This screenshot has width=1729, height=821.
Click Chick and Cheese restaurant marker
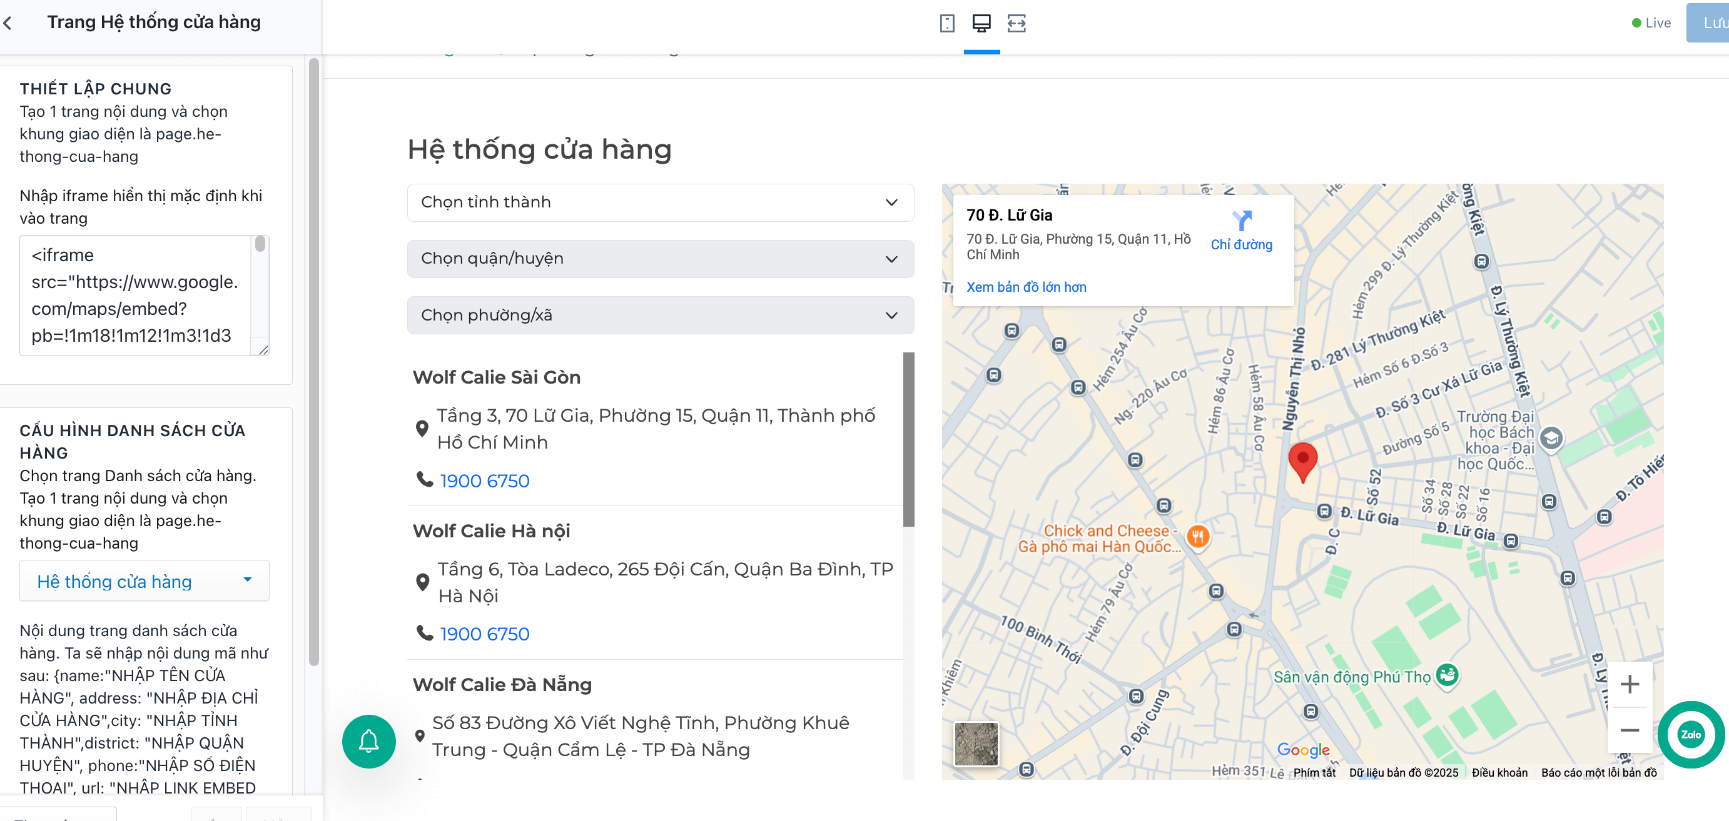point(1197,536)
